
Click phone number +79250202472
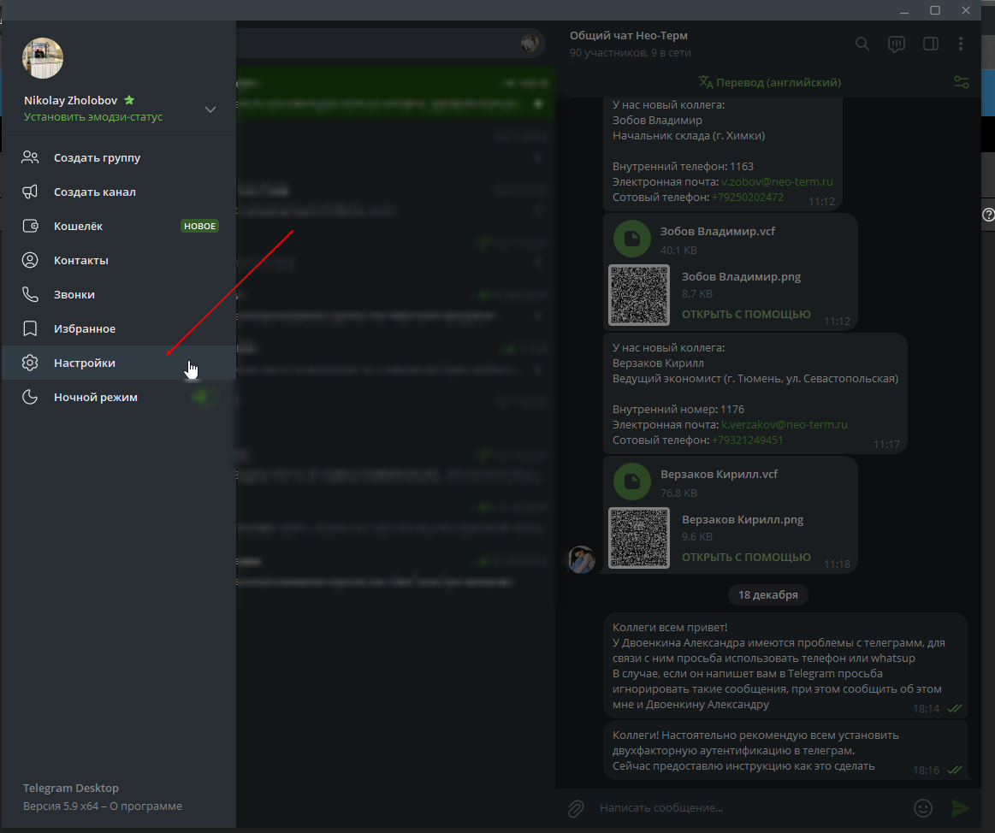748,198
